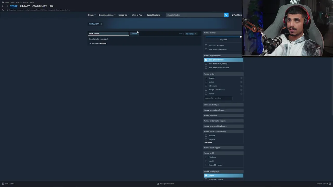Image resolution: width=333 pixels, height=187 pixels.
Task: Expand Narrow by feature section
Action: coord(223,116)
